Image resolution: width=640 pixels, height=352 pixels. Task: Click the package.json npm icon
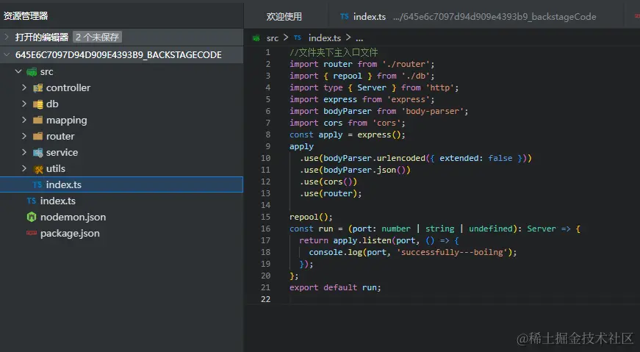(x=32, y=233)
